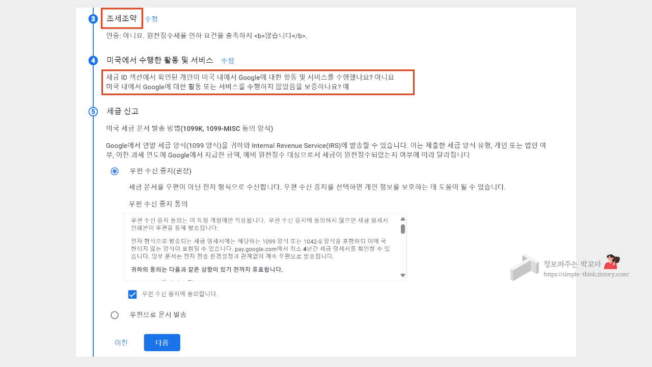652x367 pixels.
Task: Click the 다음 button
Action: (162, 343)
